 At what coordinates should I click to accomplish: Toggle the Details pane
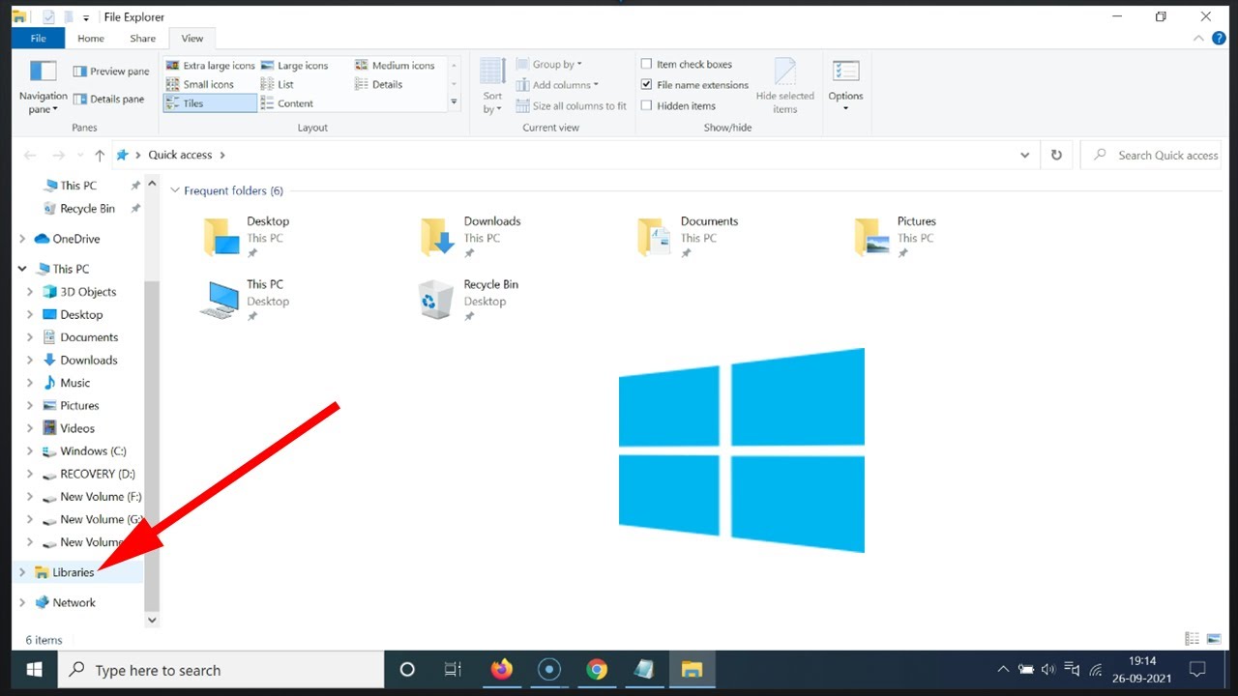coord(109,99)
